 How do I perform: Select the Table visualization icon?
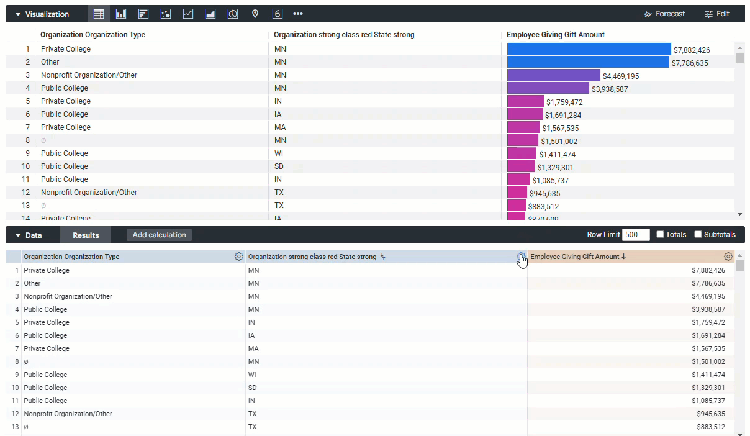click(x=99, y=14)
